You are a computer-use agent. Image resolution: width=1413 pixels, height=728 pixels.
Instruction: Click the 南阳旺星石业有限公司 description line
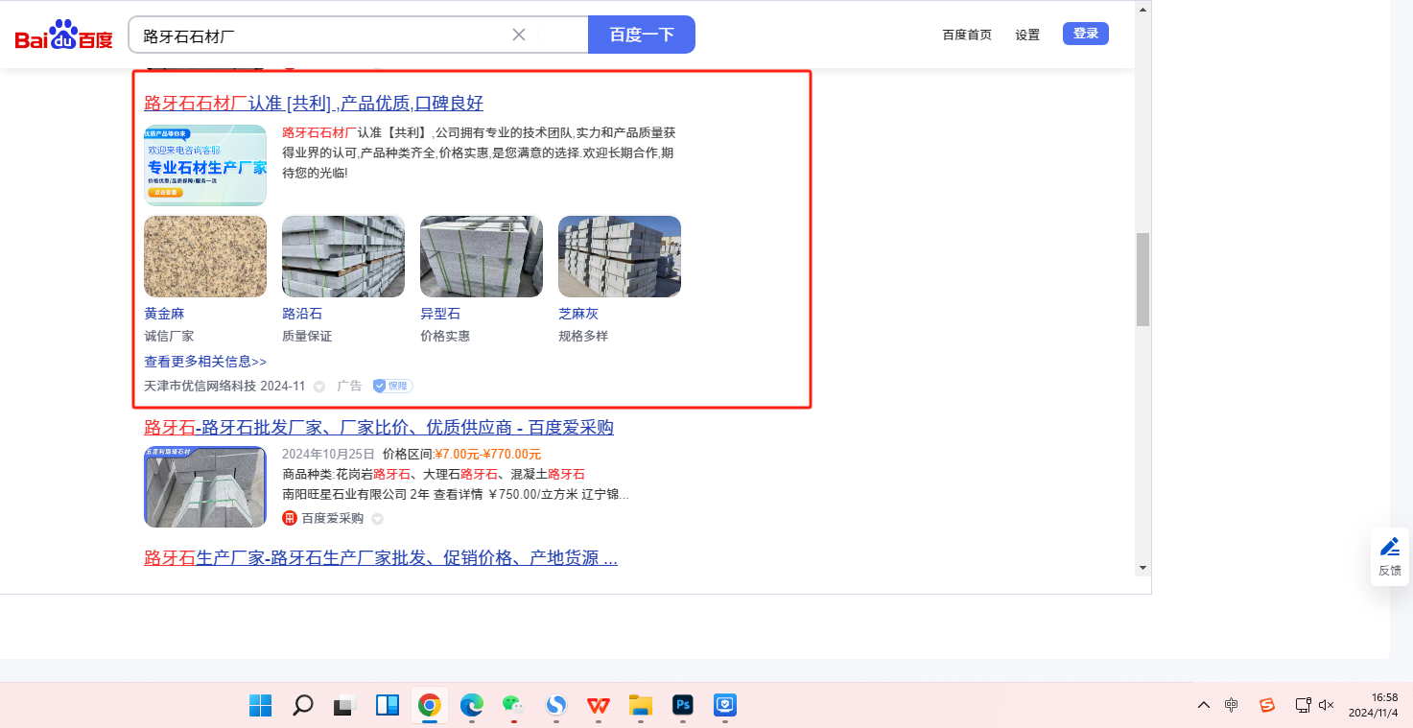click(456, 495)
